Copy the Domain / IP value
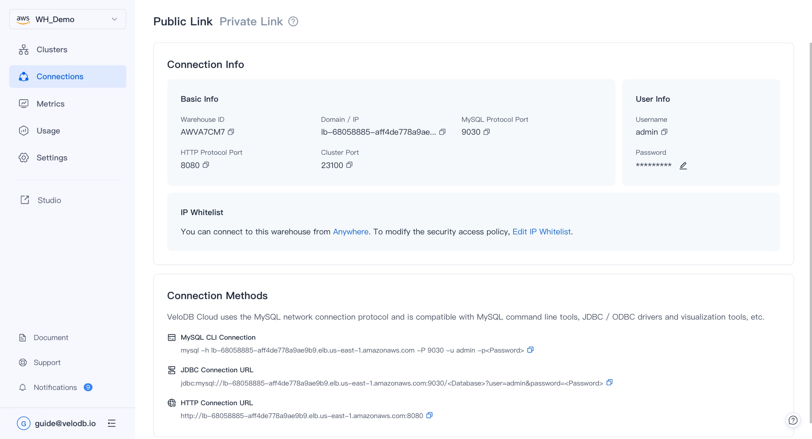812x439 pixels. coord(442,132)
